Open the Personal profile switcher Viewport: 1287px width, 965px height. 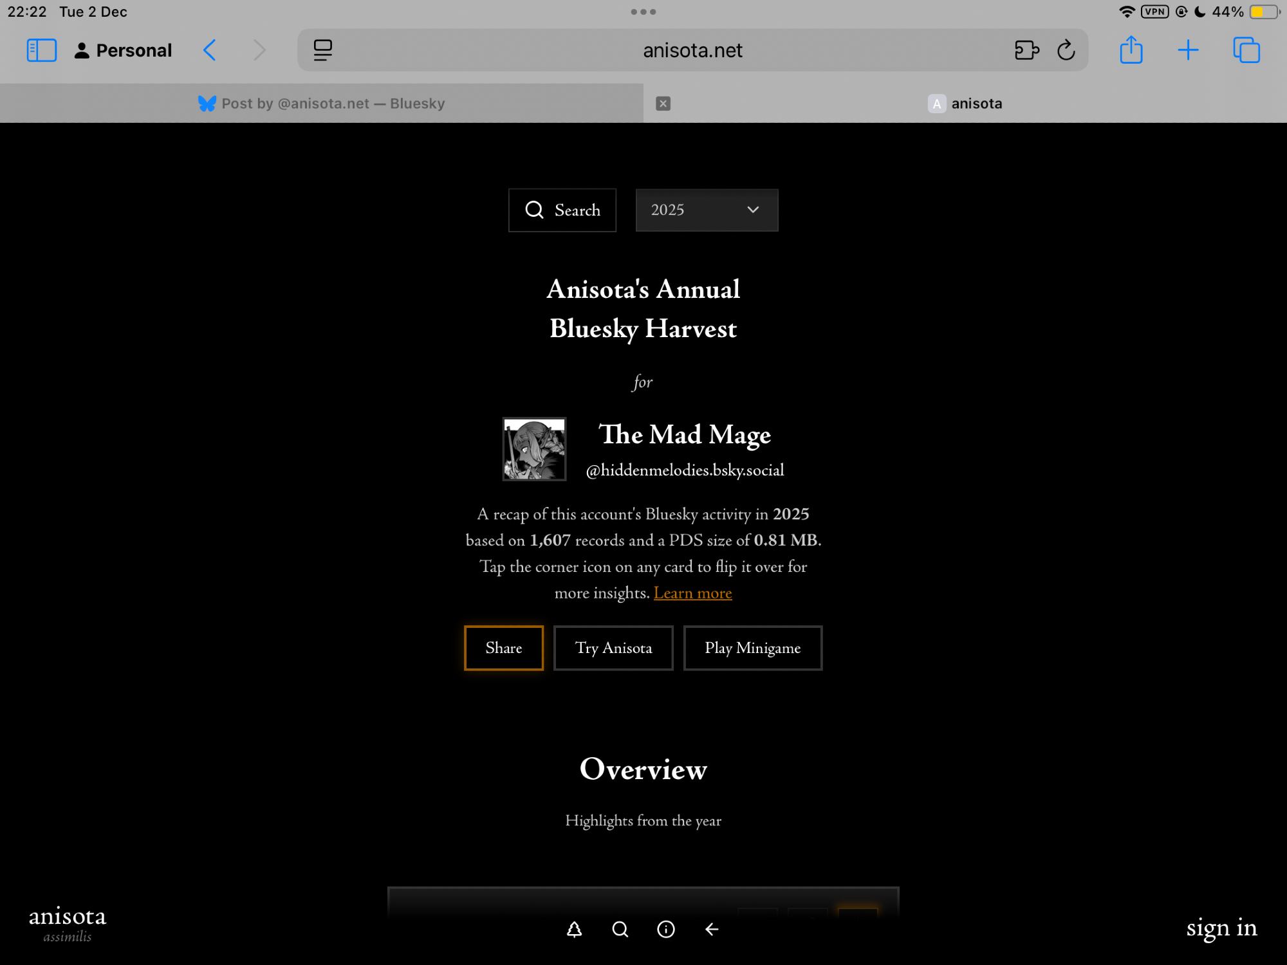[124, 50]
